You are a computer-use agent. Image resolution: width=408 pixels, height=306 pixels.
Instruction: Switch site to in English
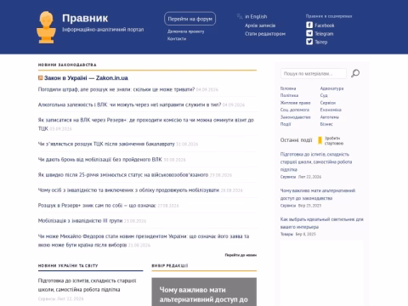click(x=256, y=16)
